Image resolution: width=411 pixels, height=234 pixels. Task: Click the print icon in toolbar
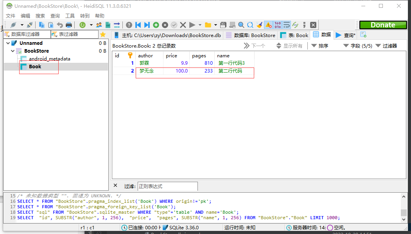point(69,25)
